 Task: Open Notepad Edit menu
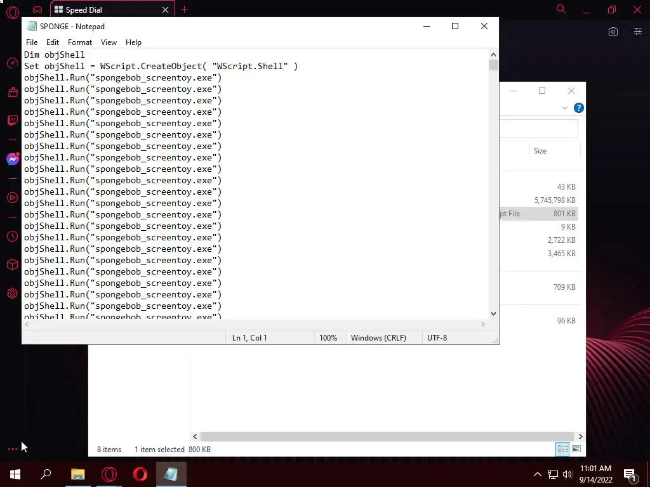point(52,42)
